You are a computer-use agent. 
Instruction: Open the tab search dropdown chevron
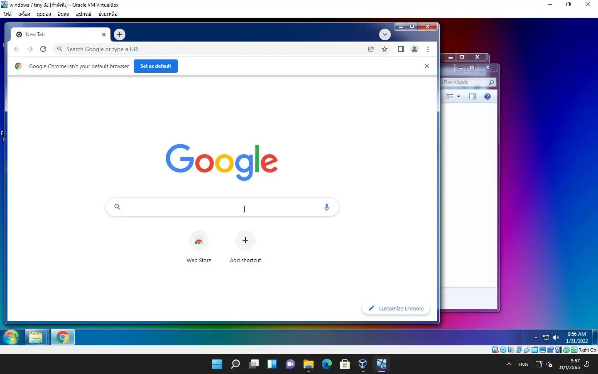pos(385,34)
